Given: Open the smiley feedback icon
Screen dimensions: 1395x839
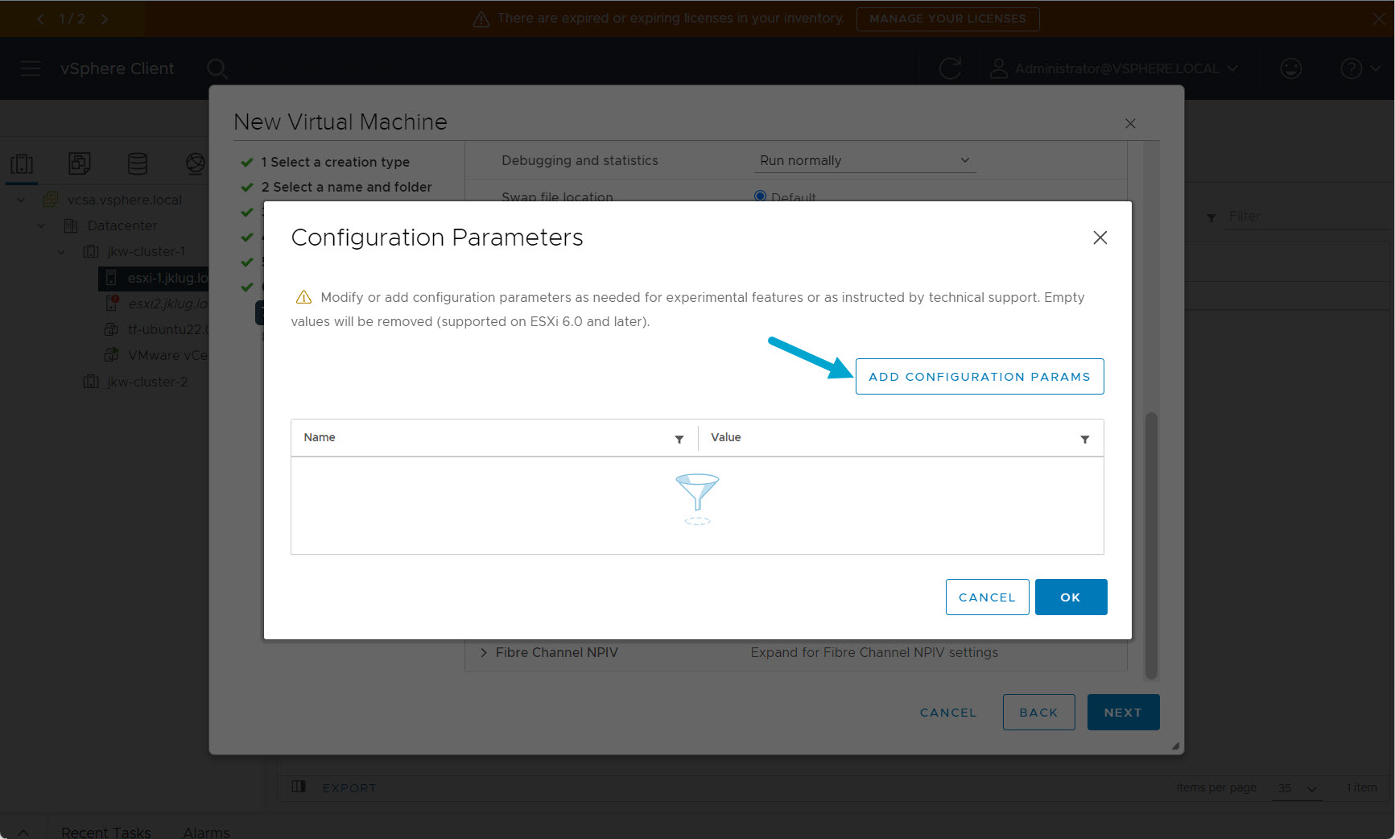Looking at the screenshot, I should 1291,68.
